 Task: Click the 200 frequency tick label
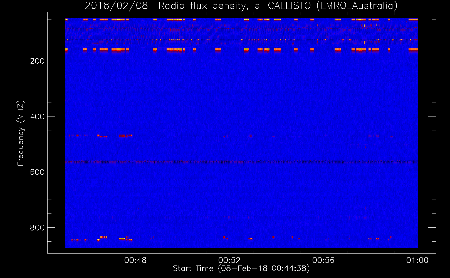[37, 61]
